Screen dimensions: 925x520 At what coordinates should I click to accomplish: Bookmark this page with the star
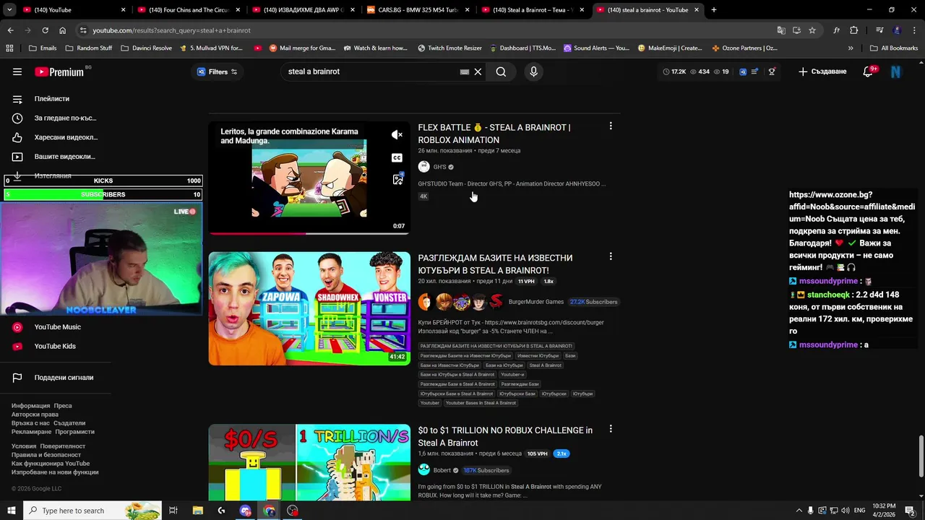click(x=812, y=30)
